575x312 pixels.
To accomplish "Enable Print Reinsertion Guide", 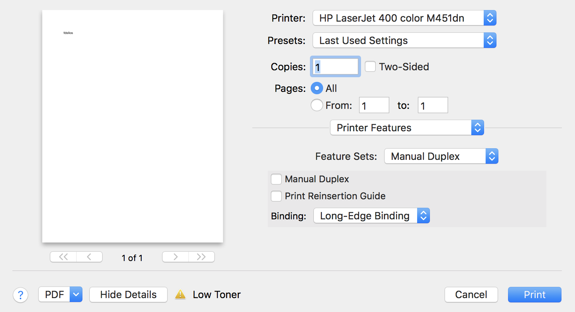I will coord(276,196).
